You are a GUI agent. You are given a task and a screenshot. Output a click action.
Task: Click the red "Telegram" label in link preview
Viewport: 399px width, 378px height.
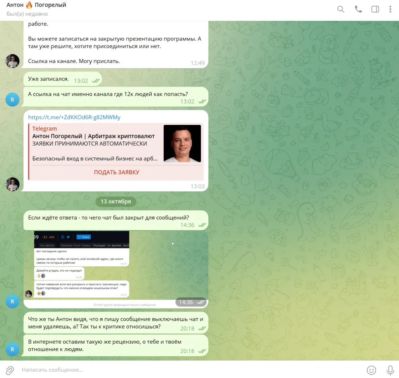44,129
